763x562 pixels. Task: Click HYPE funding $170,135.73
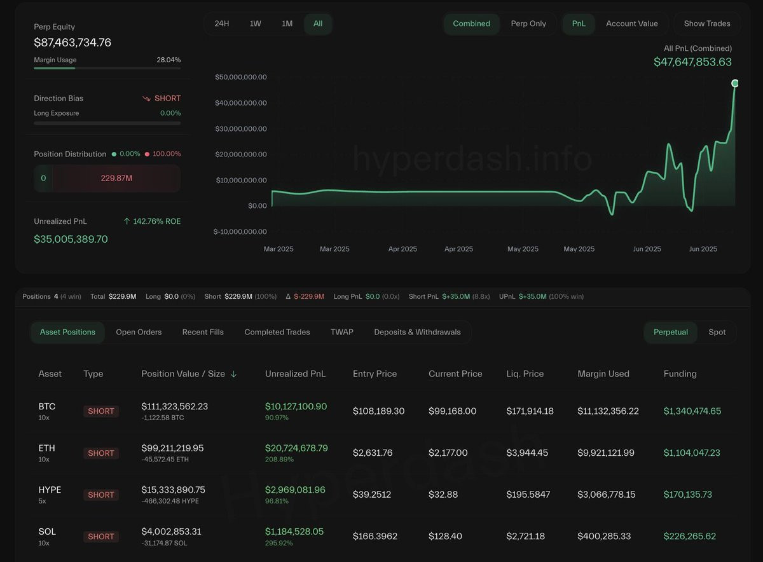[x=688, y=495]
